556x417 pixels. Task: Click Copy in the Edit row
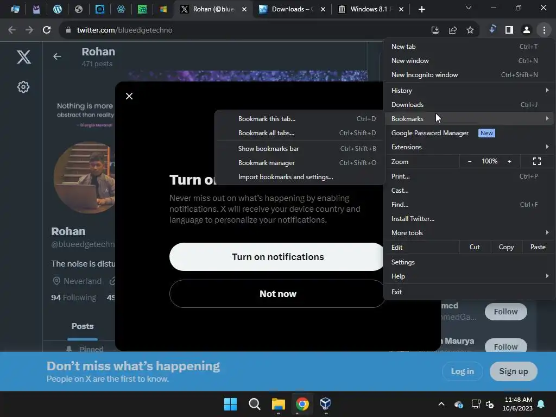[507, 247]
